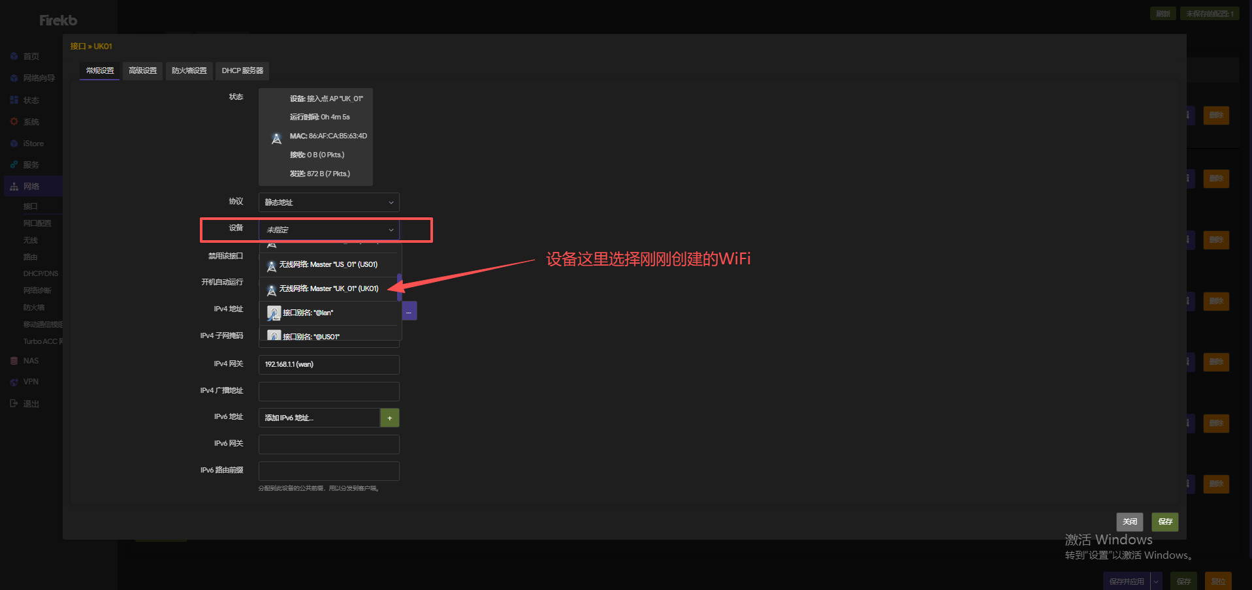The width and height of the screenshot is (1252, 590).
Task: Click the antenna icon beside Master UK_01
Action: 272,290
